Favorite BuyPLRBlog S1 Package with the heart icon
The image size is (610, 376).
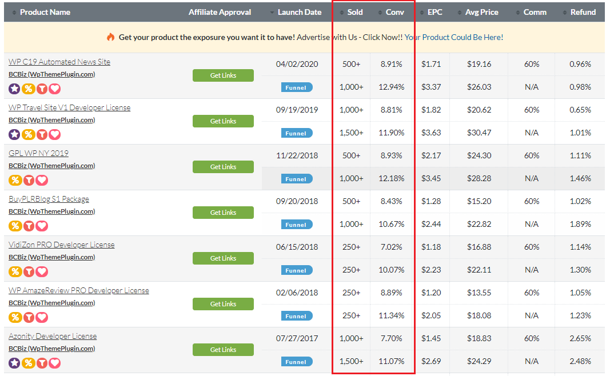tap(42, 226)
